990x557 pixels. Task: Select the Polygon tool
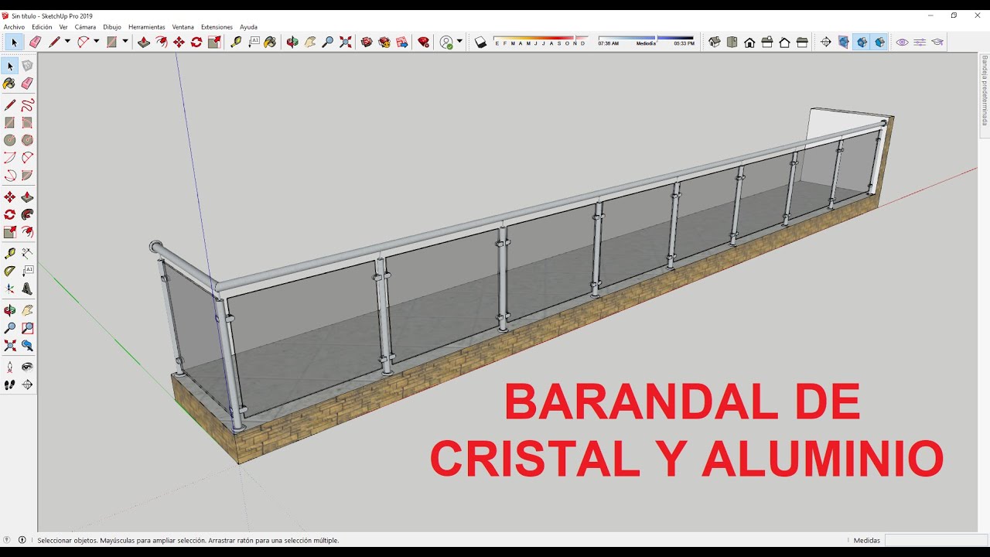27,140
